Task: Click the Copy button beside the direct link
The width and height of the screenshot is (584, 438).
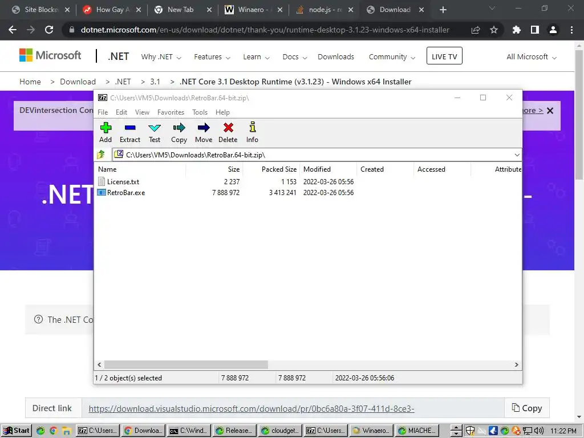Action: pos(527,408)
